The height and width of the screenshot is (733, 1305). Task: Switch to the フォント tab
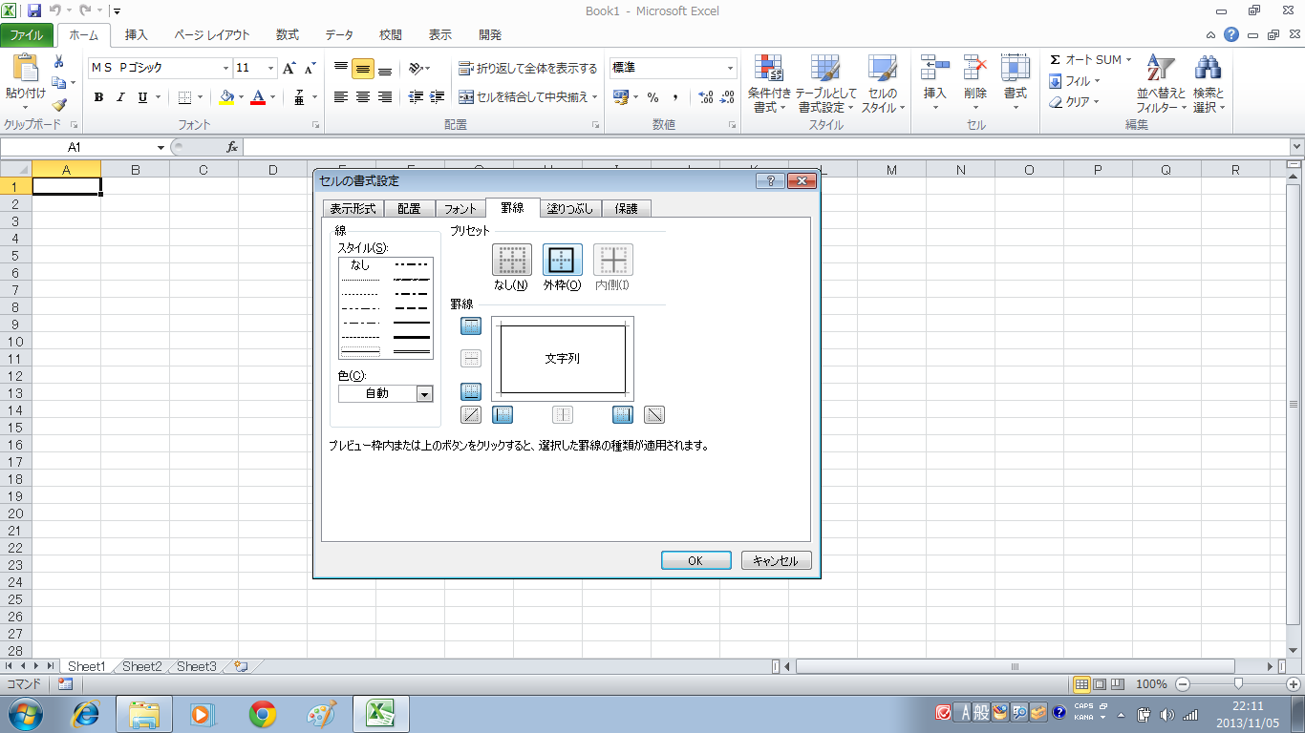tap(460, 209)
